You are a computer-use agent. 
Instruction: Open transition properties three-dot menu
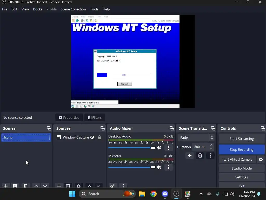point(210,155)
